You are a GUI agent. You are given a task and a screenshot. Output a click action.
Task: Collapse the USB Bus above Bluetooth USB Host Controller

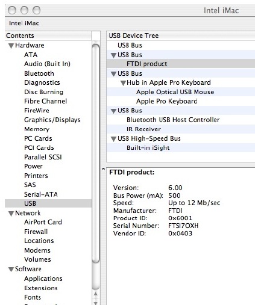click(x=113, y=111)
